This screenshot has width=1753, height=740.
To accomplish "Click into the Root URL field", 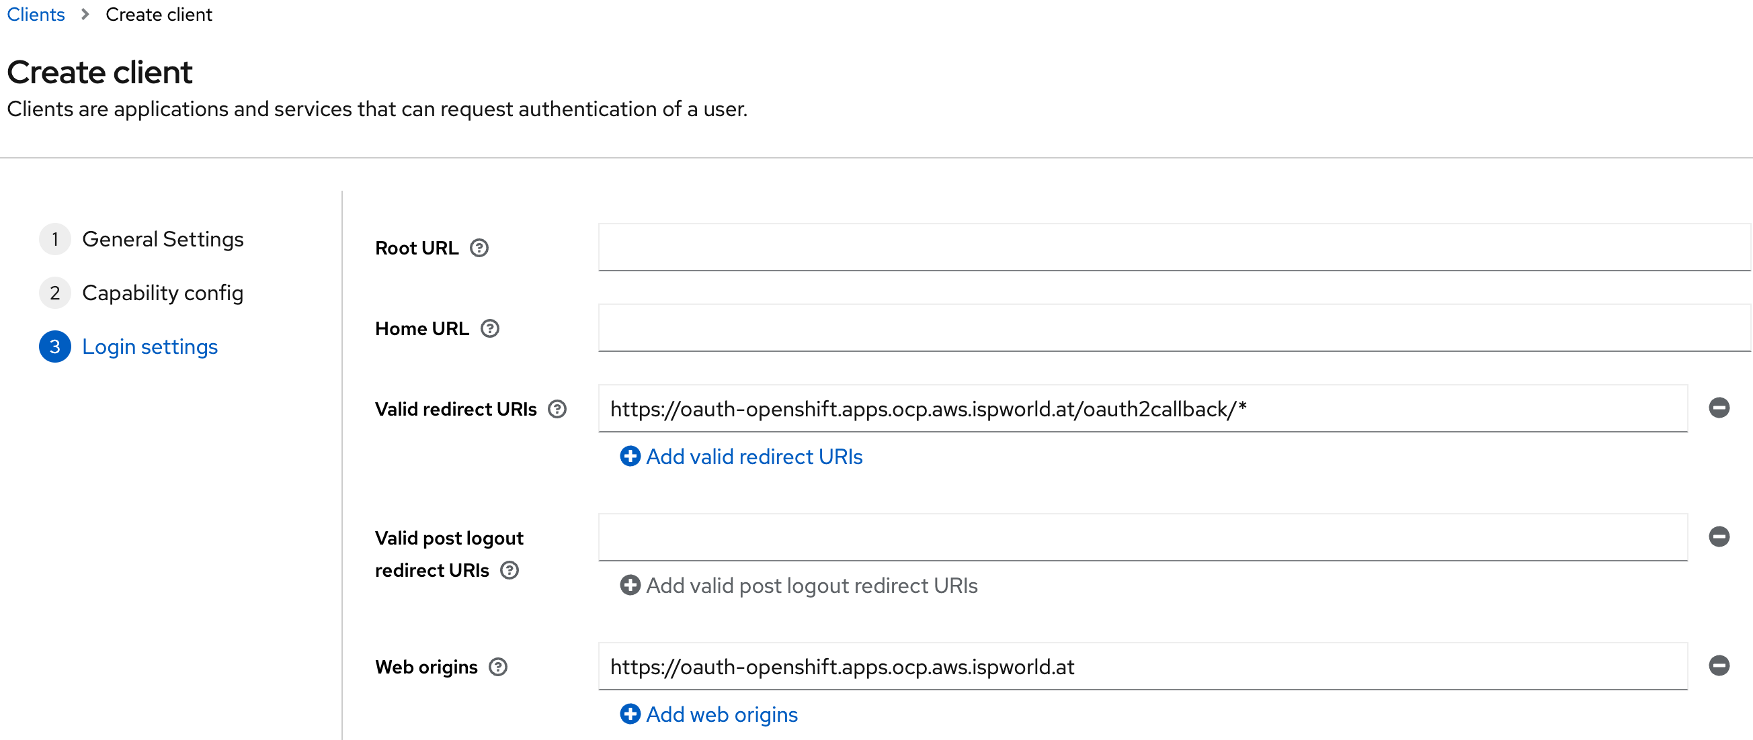I will (x=1173, y=248).
